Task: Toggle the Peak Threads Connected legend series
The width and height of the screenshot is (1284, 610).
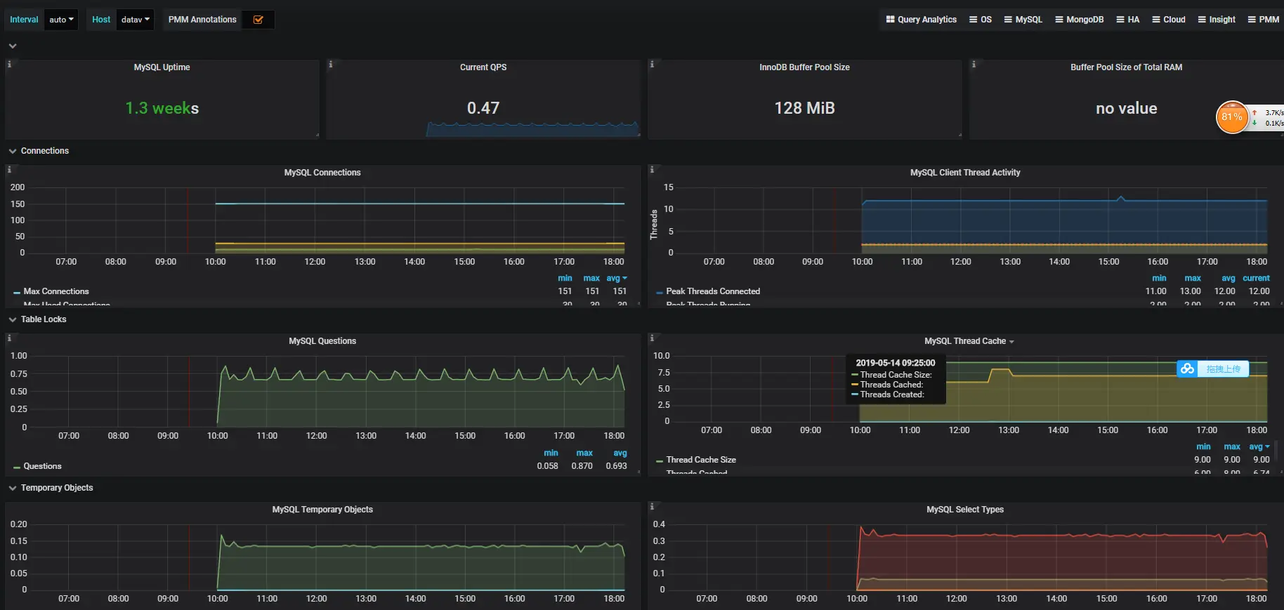Action: pyautogui.click(x=713, y=291)
